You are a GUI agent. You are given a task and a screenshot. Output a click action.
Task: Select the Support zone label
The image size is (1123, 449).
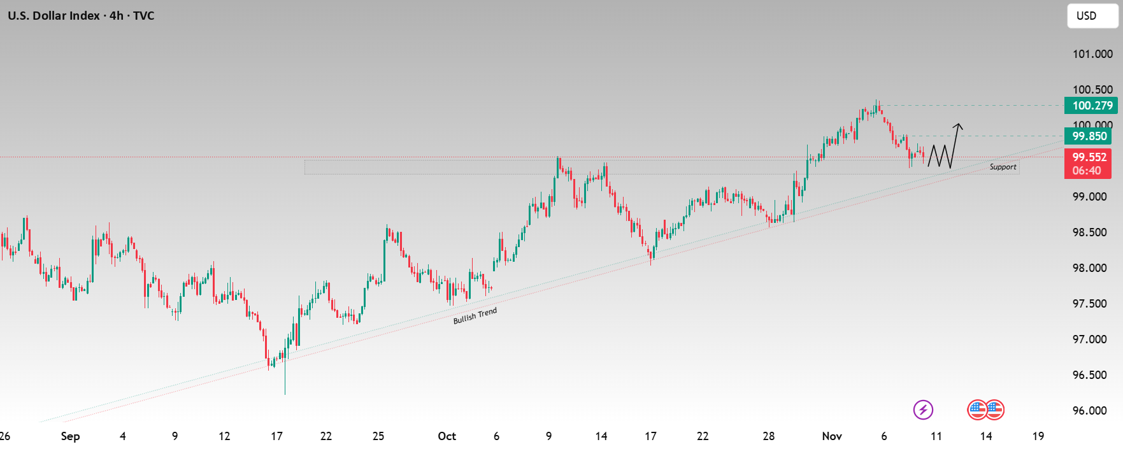click(x=1003, y=167)
